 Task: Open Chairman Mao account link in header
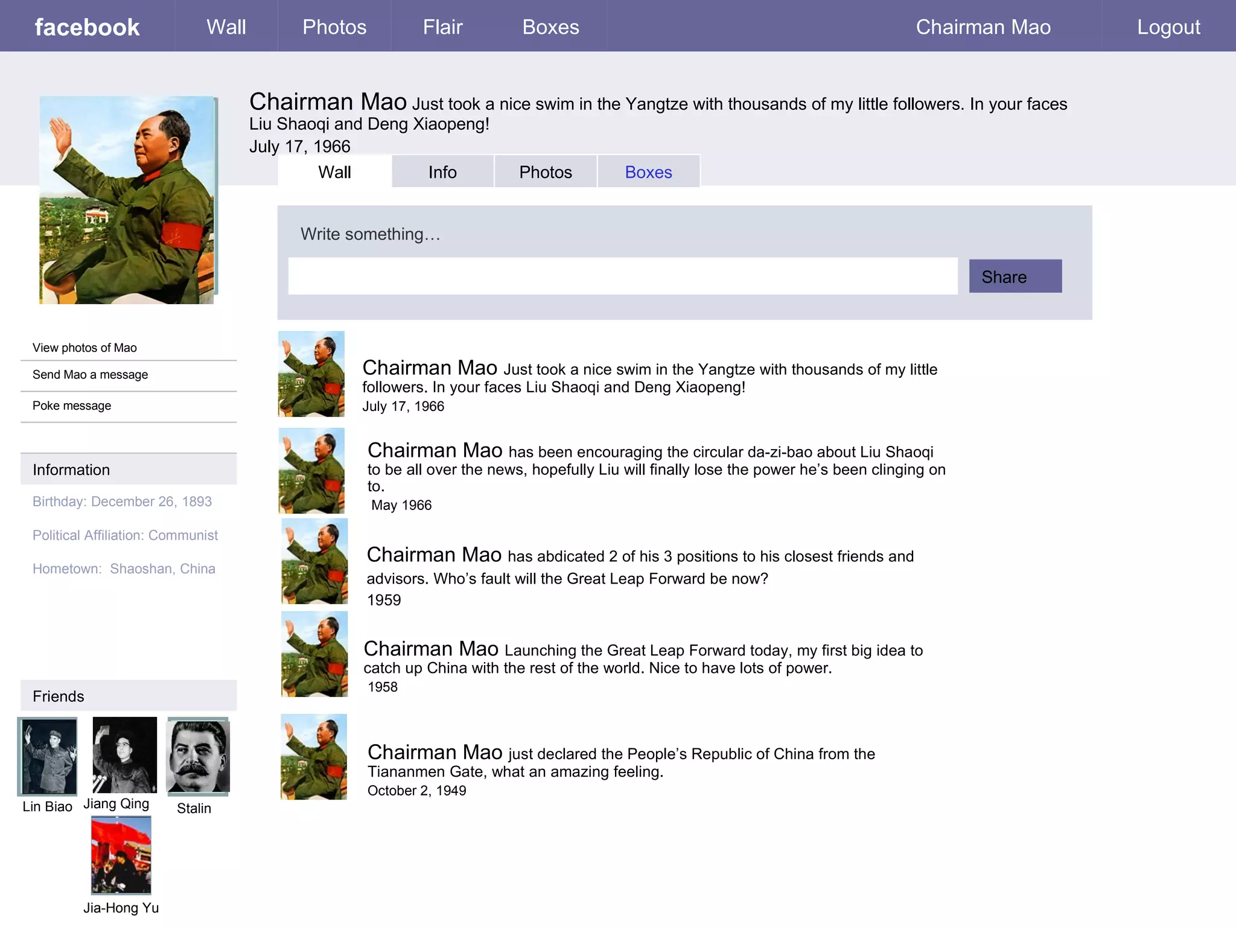point(983,27)
